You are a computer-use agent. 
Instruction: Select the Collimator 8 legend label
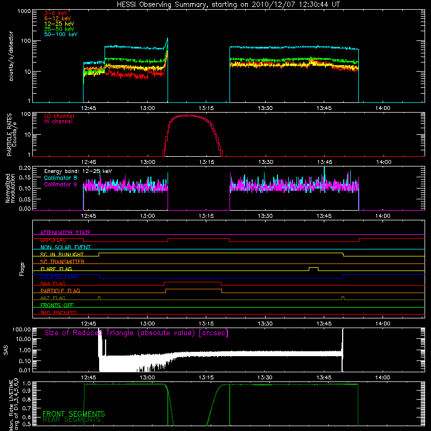(x=60, y=178)
